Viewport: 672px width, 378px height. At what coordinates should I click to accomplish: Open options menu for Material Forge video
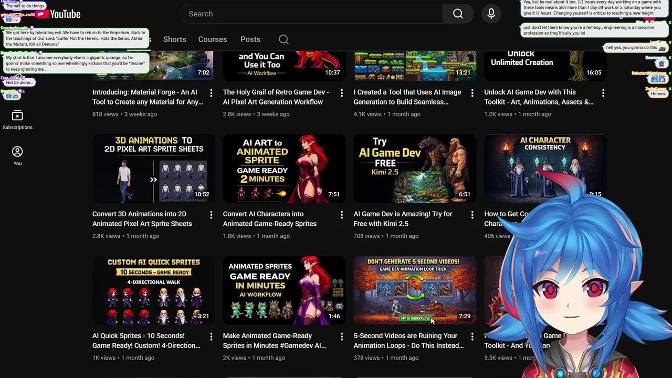211,93
